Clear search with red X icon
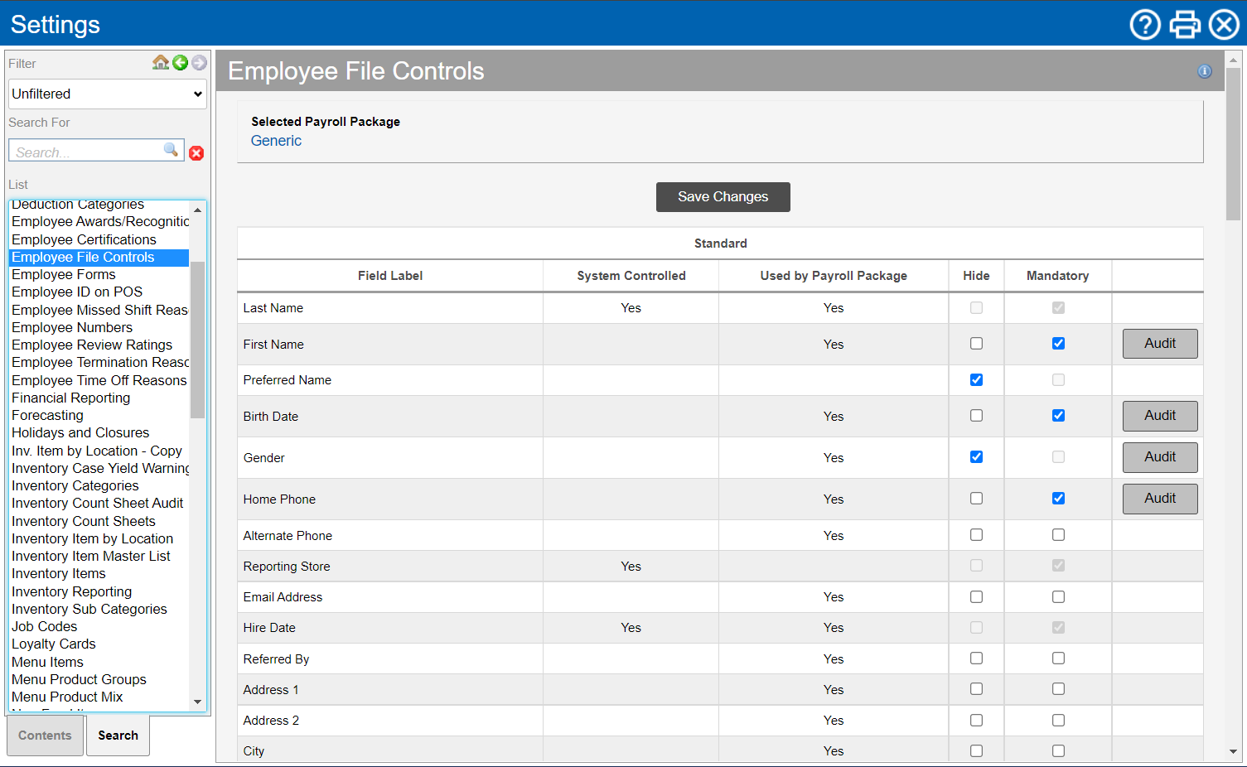 (196, 153)
